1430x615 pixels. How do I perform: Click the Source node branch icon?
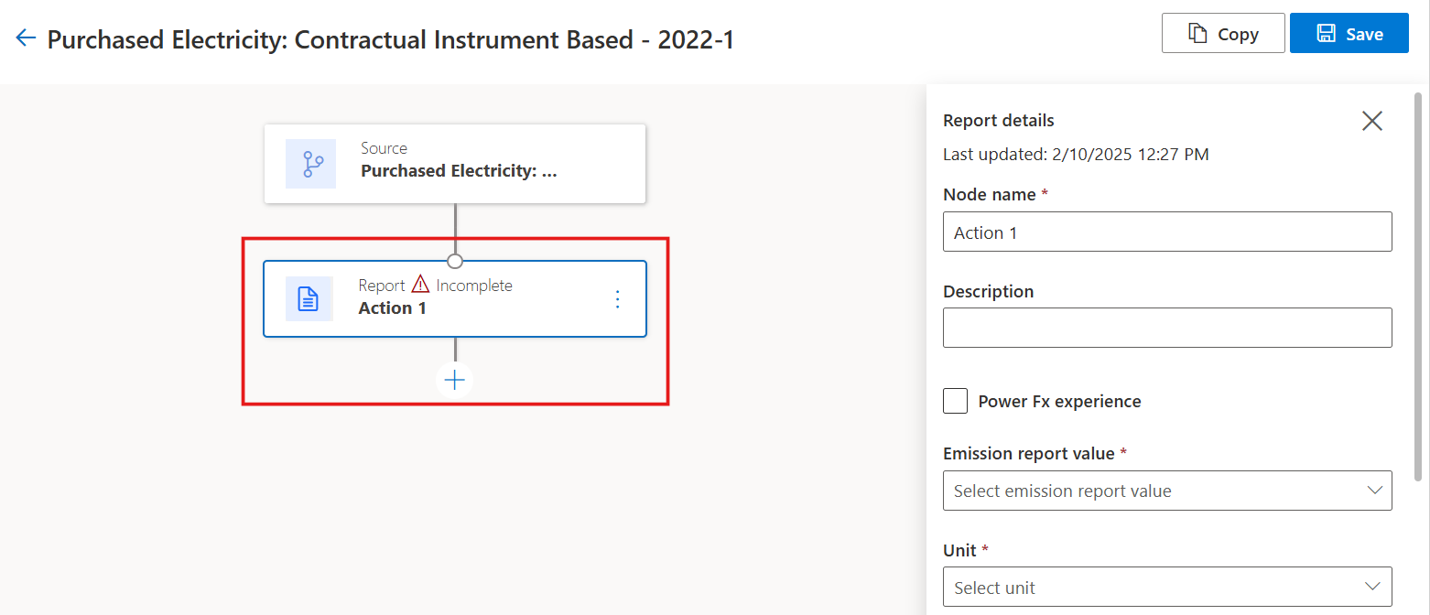click(310, 164)
